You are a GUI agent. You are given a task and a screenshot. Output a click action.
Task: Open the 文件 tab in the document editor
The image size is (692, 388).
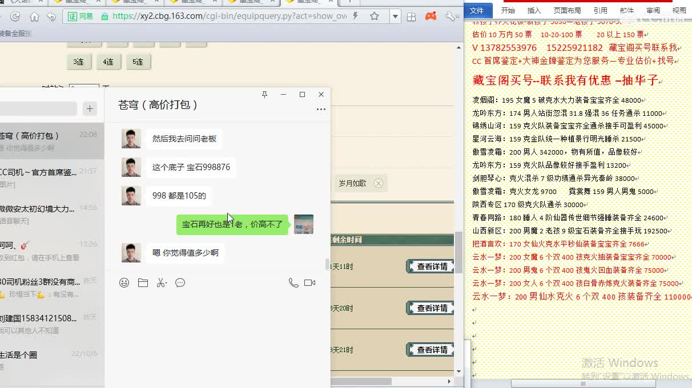(x=477, y=10)
